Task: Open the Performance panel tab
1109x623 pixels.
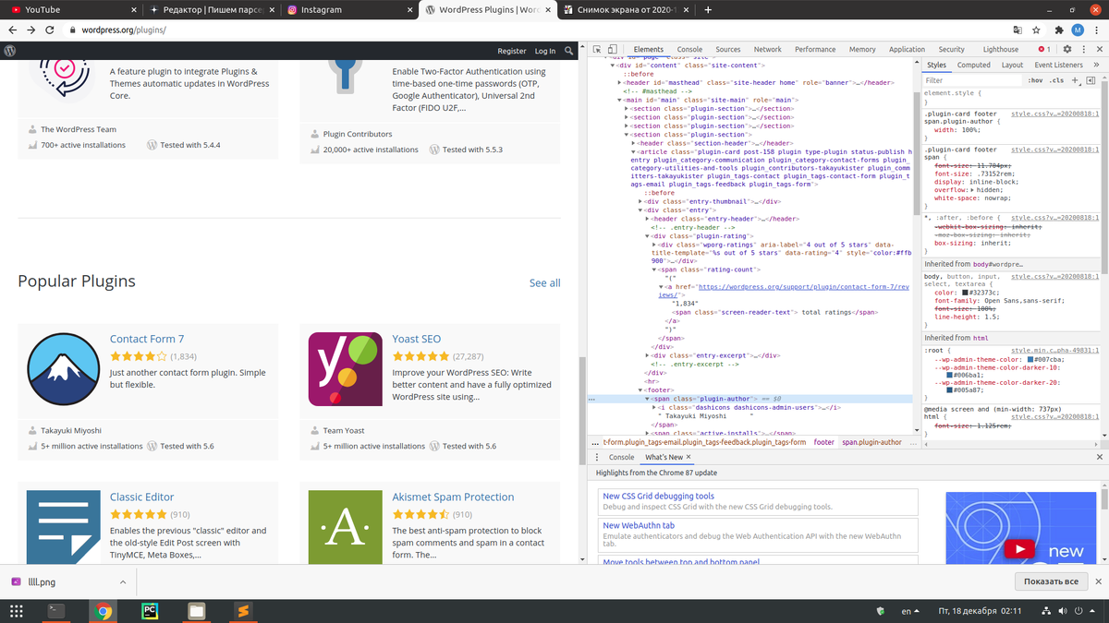Action: 814,49
